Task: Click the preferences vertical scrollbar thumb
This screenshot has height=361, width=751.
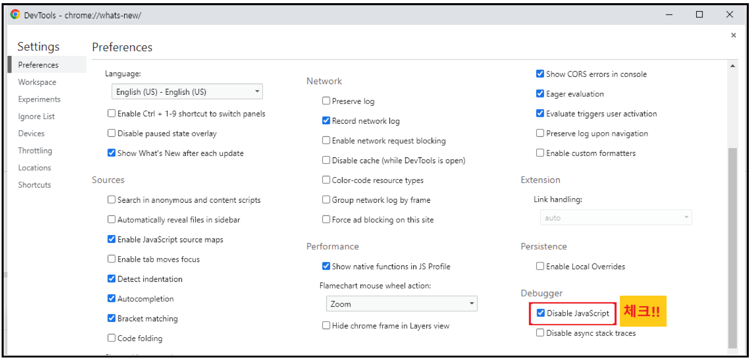Action: coord(733,248)
